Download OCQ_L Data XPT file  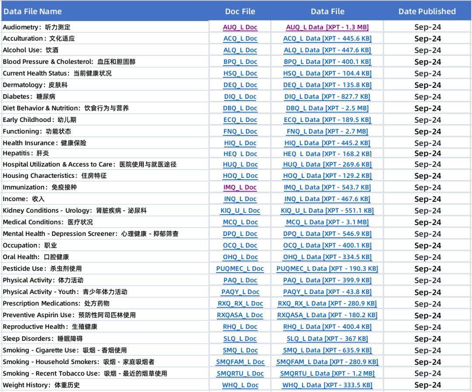point(327,245)
